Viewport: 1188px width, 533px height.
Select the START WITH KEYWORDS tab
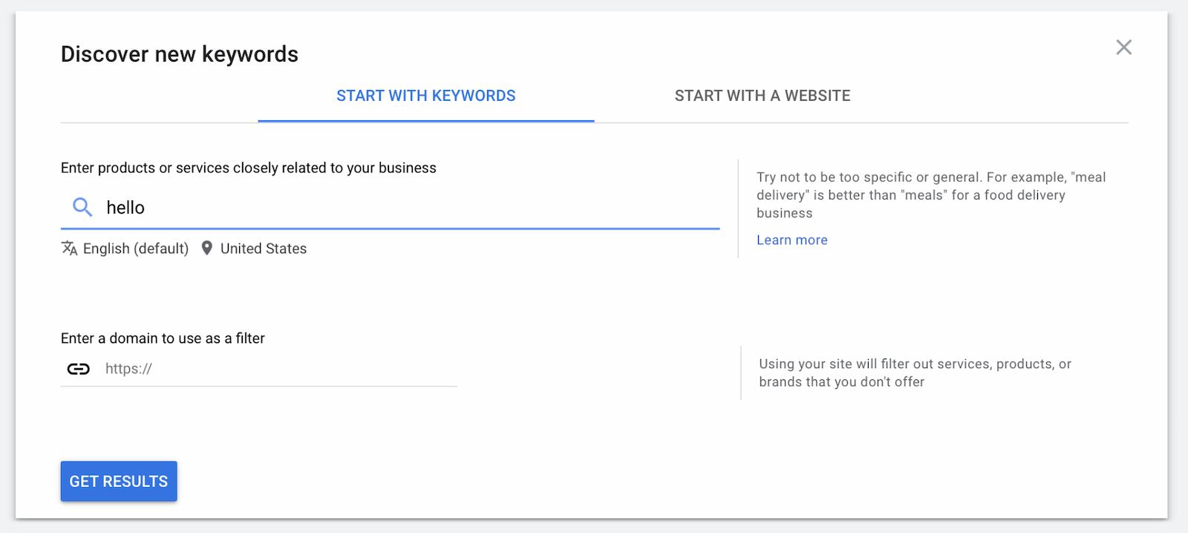425,96
